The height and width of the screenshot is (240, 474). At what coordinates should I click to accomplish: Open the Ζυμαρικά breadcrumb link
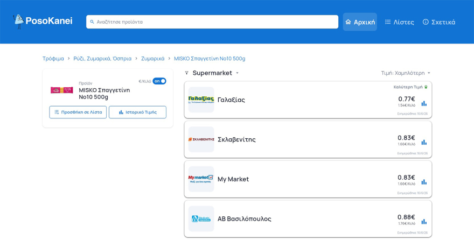tap(152, 59)
